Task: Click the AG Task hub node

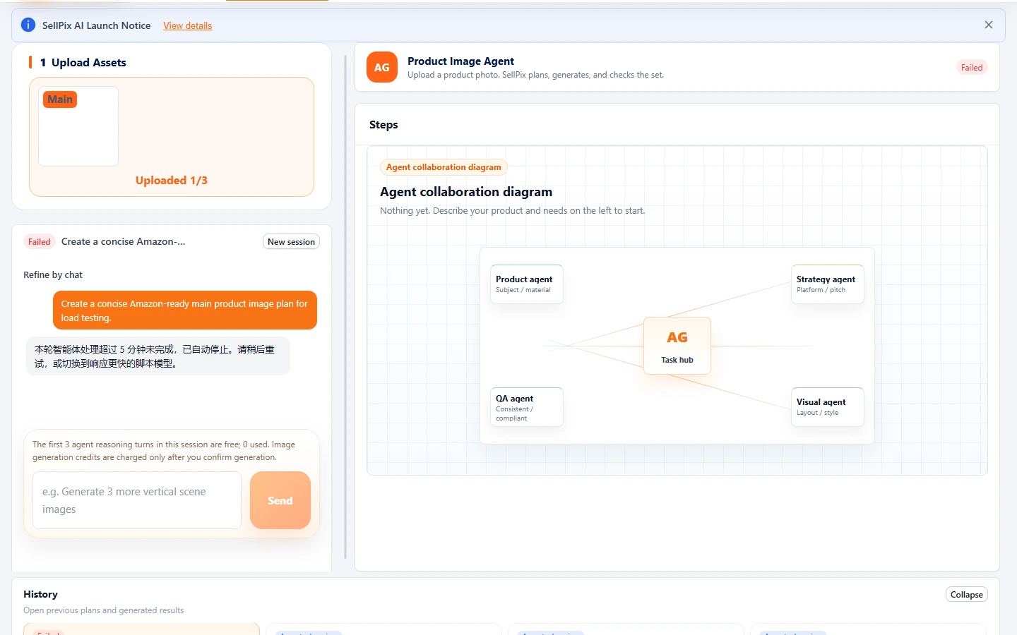Action: click(x=677, y=346)
